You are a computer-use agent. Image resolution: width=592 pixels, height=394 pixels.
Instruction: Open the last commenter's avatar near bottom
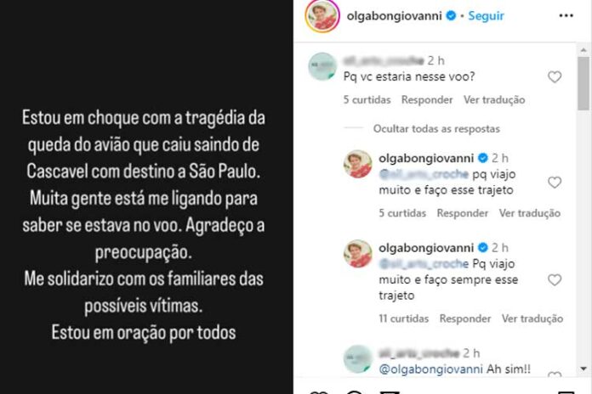357,359
